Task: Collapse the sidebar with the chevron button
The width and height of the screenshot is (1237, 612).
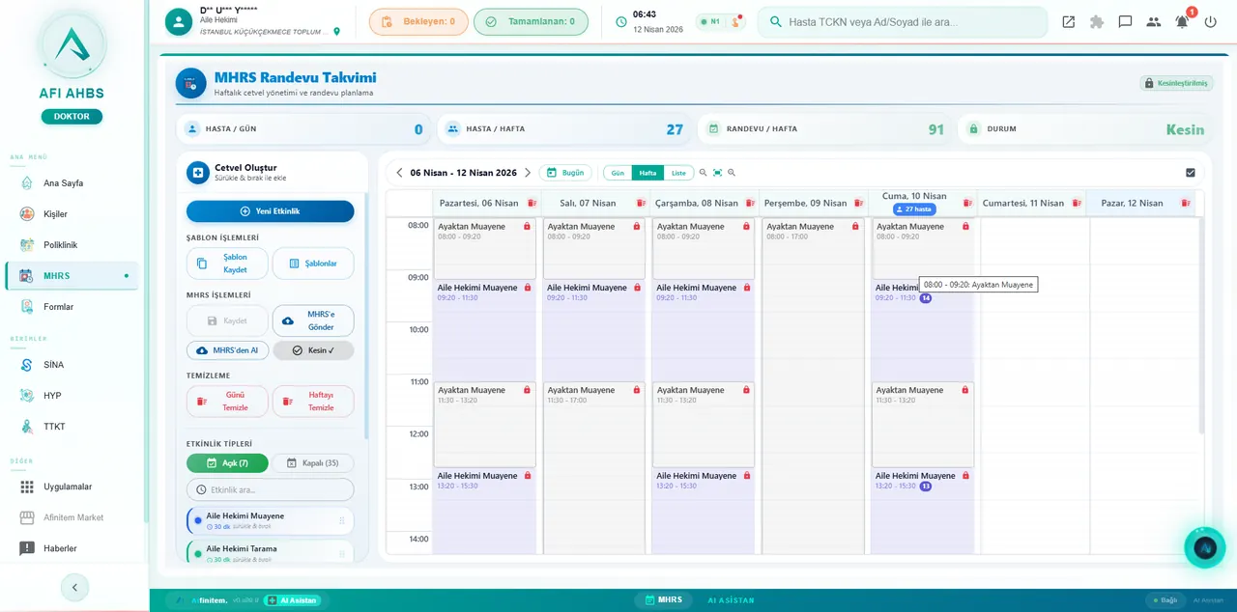Action: (x=74, y=587)
